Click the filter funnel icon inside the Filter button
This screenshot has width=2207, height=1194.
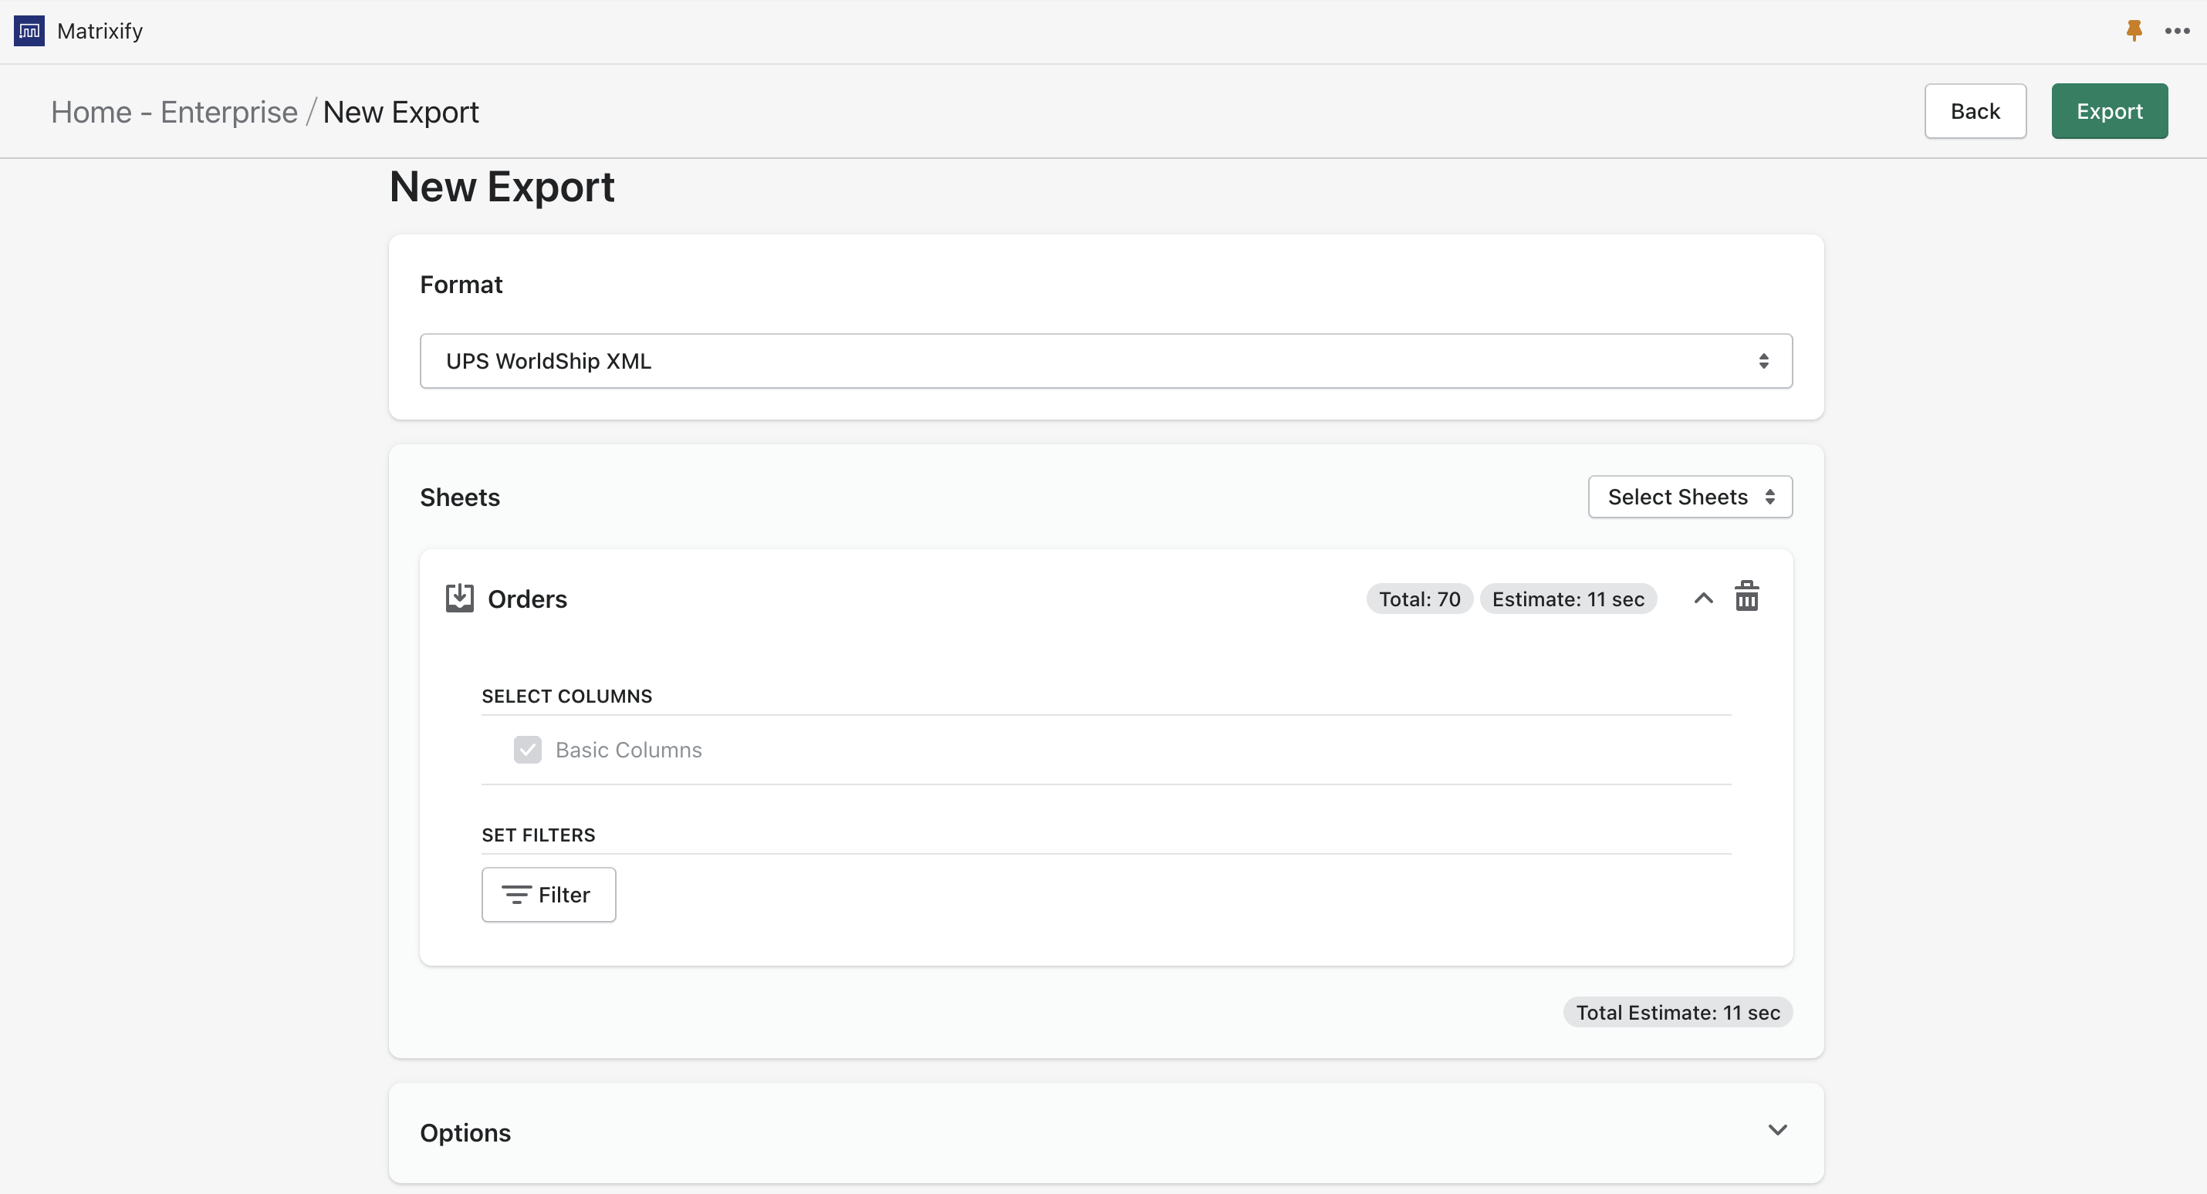point(515,894)
